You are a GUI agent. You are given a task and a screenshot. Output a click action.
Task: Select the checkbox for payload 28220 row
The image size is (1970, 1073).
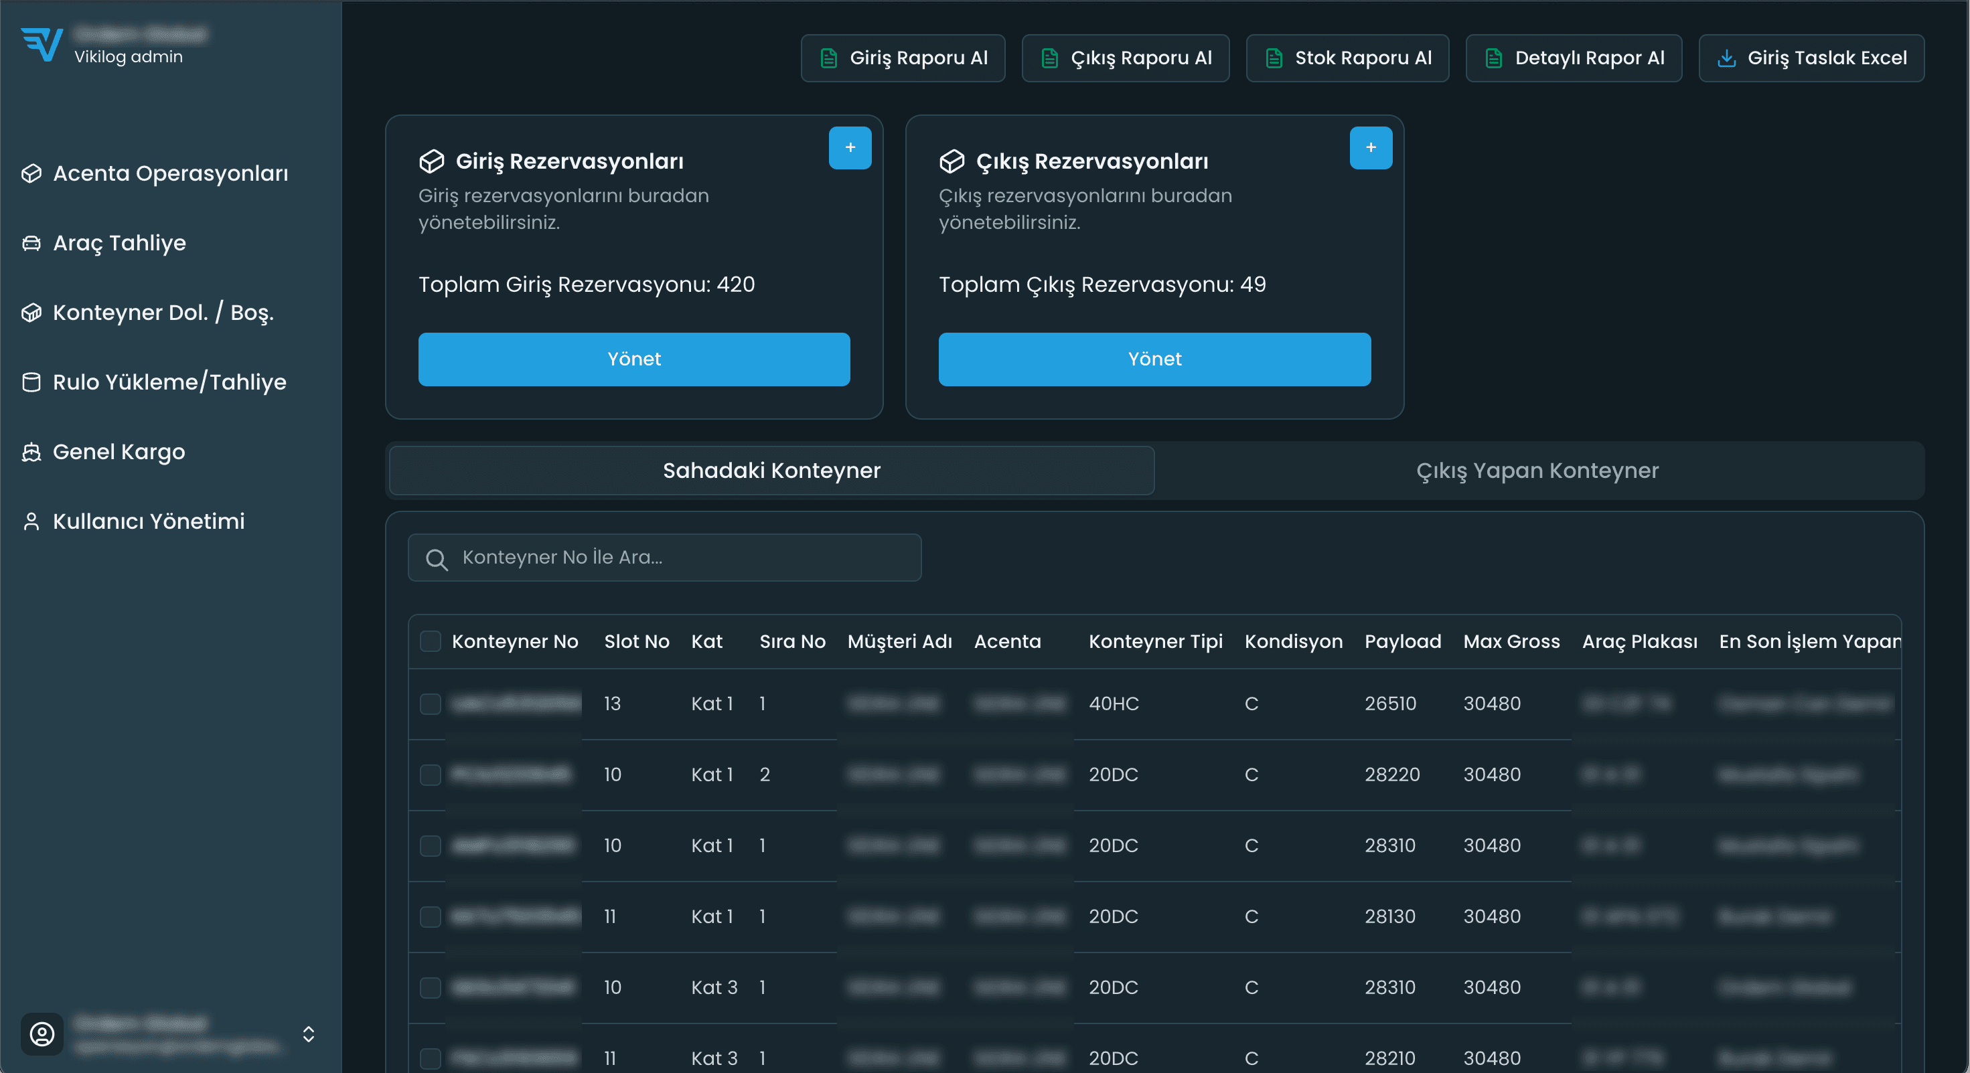point(431,775)
